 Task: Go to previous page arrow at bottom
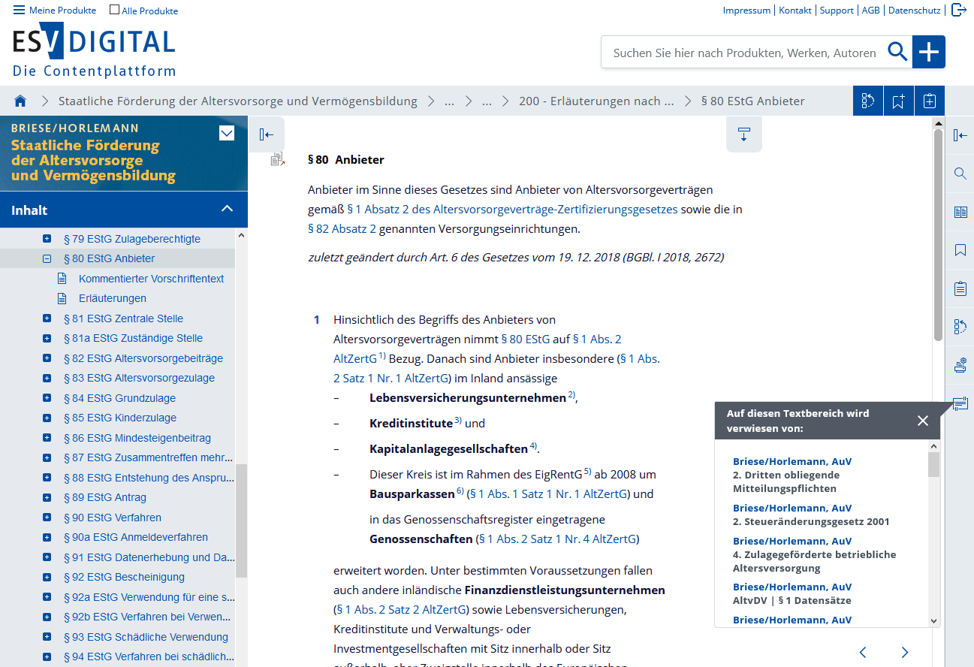[x=863, y=652]
